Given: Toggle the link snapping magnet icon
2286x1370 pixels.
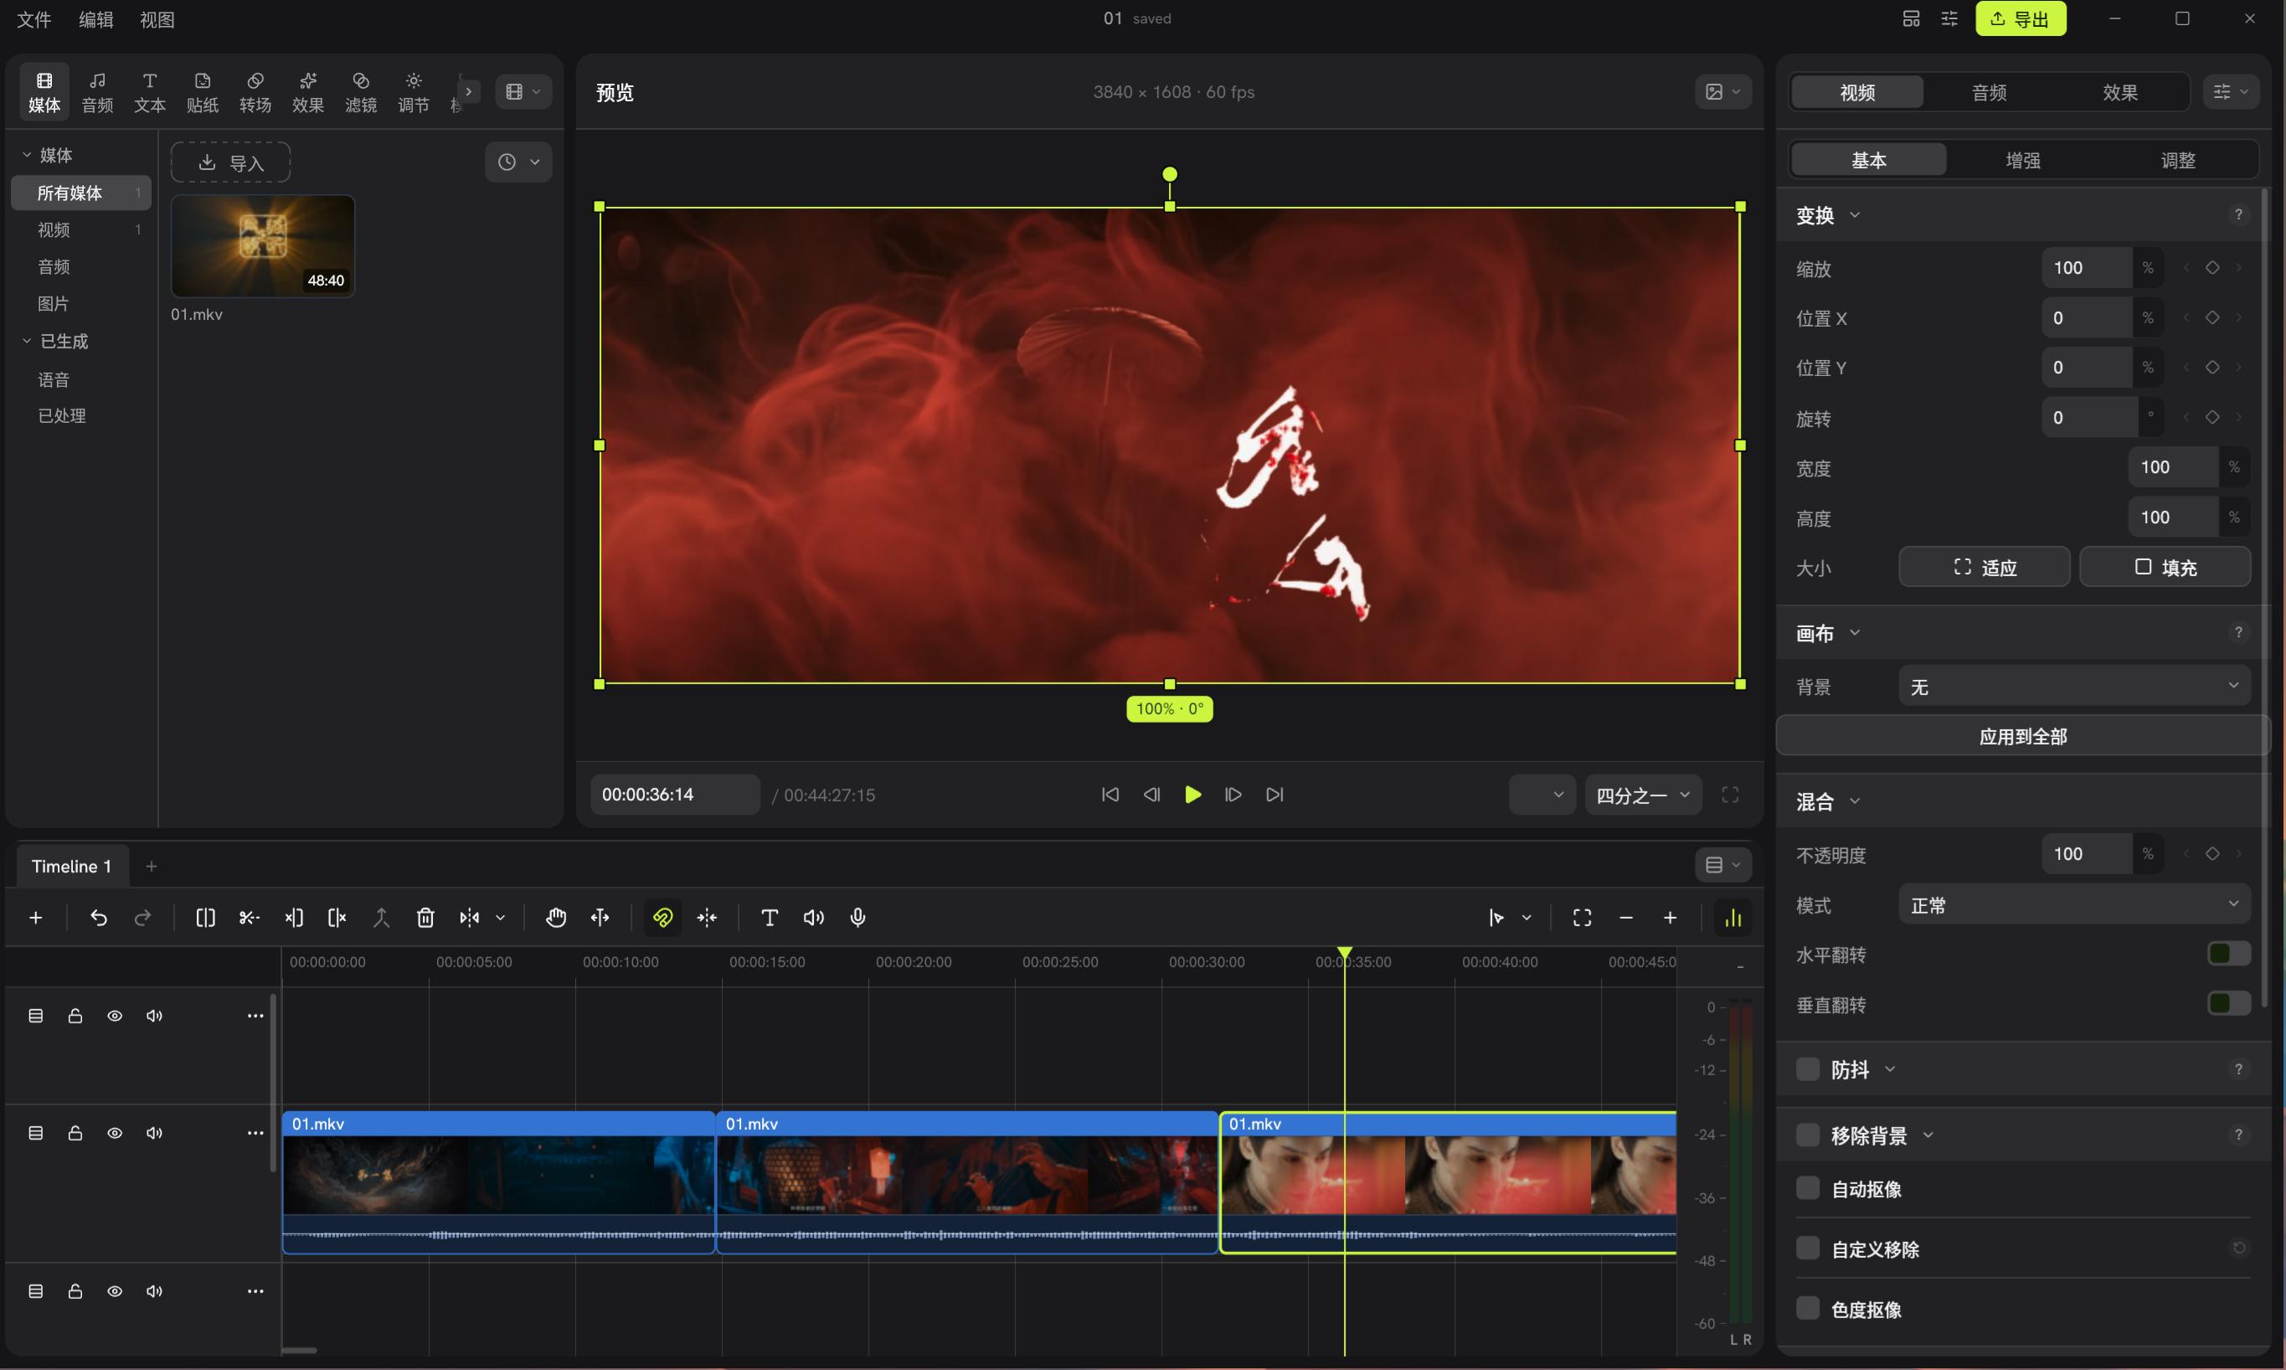Looking at the screenshot, I should pyautogui.click(x=662, y=918).
